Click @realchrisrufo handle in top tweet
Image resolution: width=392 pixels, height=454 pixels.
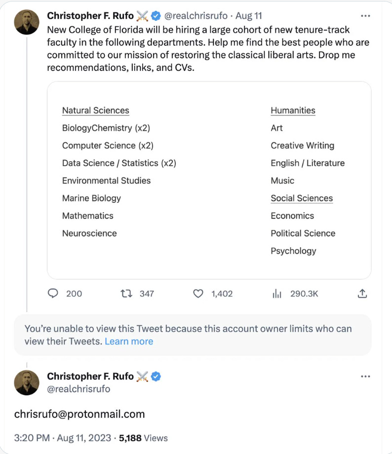(x=196, y=16)
